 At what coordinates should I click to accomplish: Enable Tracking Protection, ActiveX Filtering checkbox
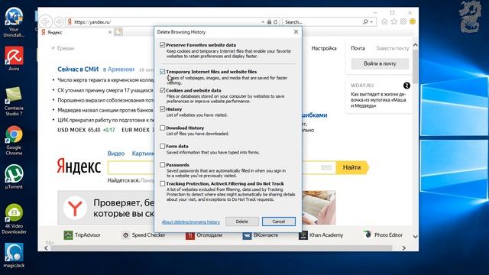[x=163, y=183]
